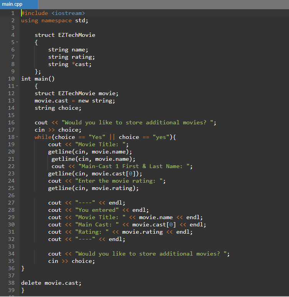The height and width of the screenshot is (297, 289).
Task: Click 'getline(cin, movie.rating);' line
Action: pyautogui.click(x=93, y=188)
